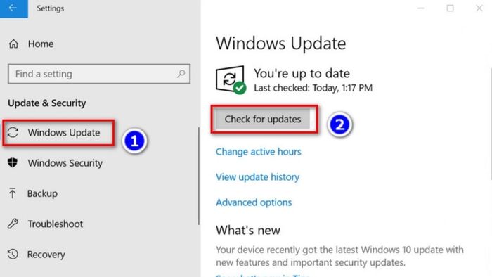The height and width of the screenshot is (277, 492).
Task: Click the Find a setting search box
Action: tap(99, 74)
